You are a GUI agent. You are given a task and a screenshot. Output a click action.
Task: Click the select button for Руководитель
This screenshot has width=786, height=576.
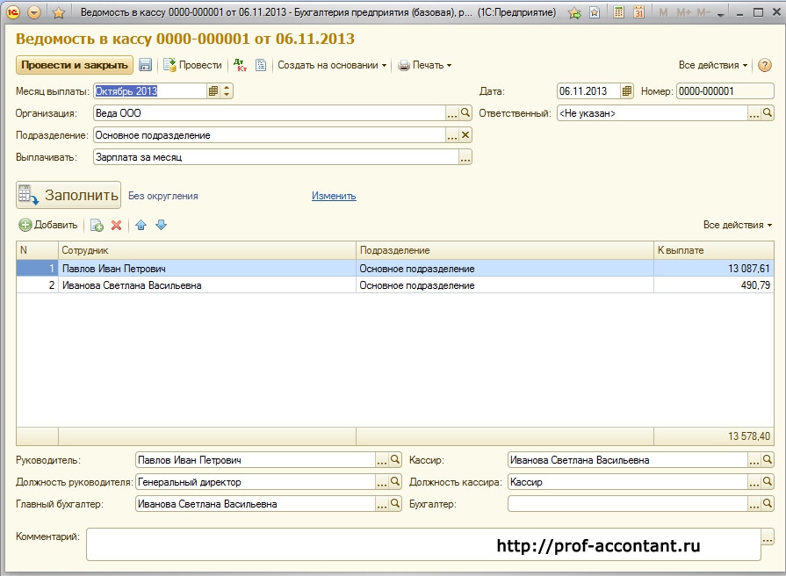click(381, 460)
